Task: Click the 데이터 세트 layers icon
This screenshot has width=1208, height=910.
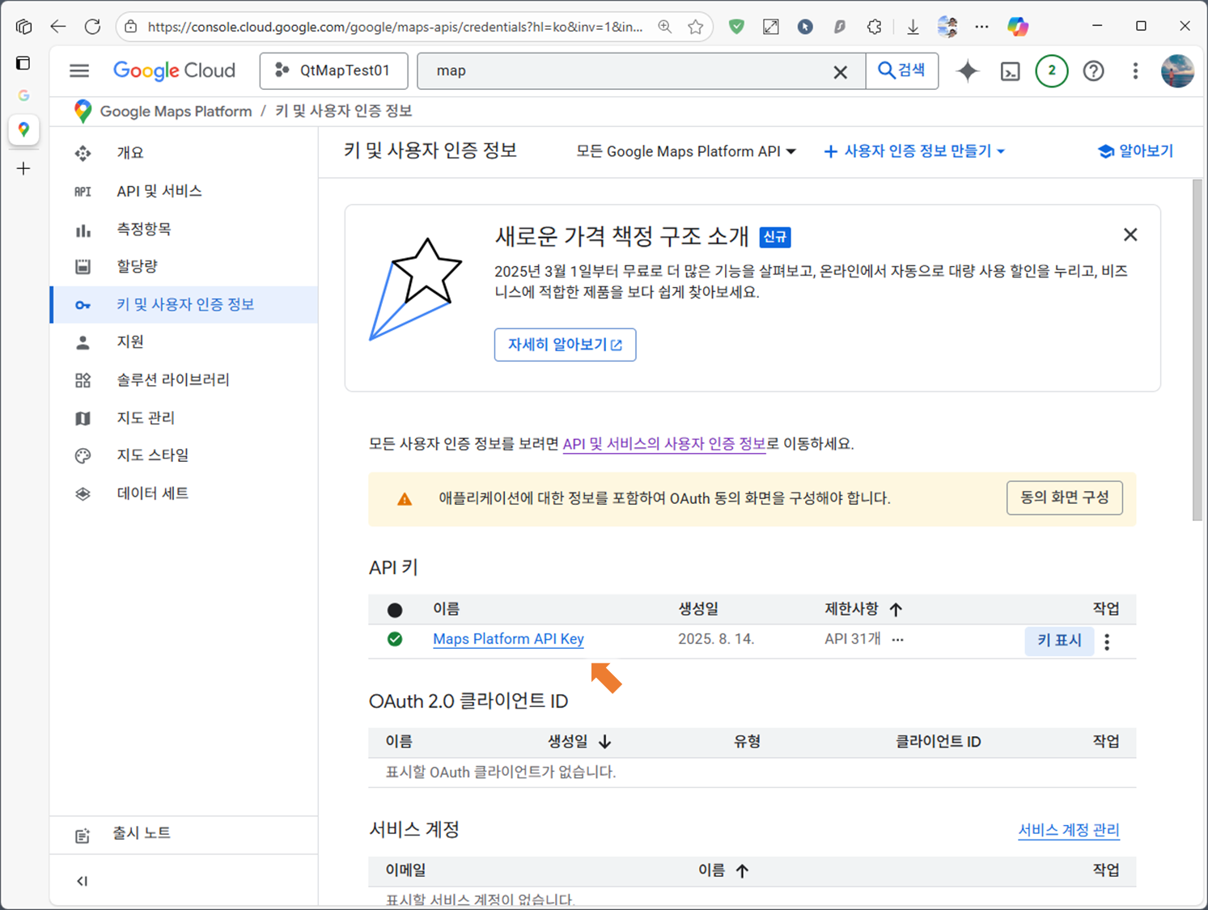Action: coord(83,493)
